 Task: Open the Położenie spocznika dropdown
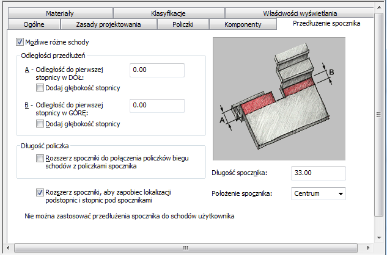319,193
